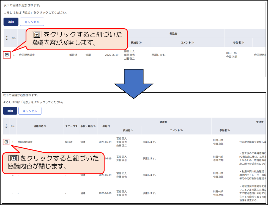
Task: Click 合同現地踏査を実施 comment text
Action: 253,142
